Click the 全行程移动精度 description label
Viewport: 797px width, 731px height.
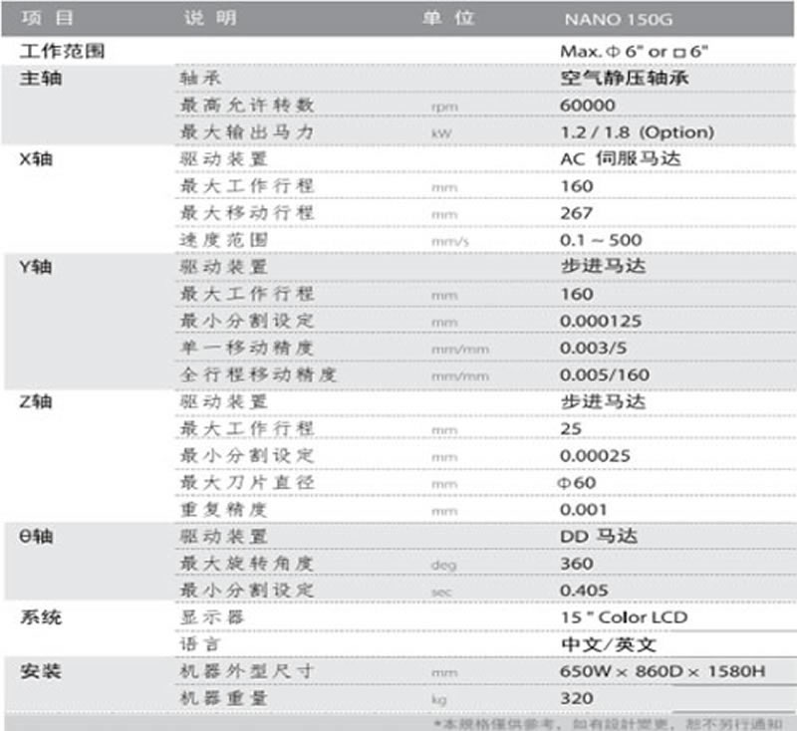point(258,374)
